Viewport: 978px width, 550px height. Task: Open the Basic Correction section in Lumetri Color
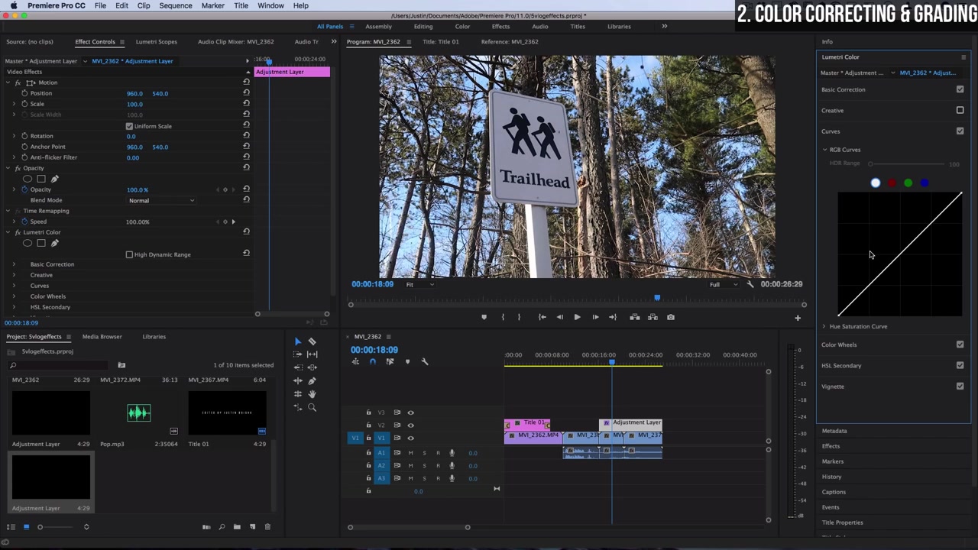tap(843, 89)
